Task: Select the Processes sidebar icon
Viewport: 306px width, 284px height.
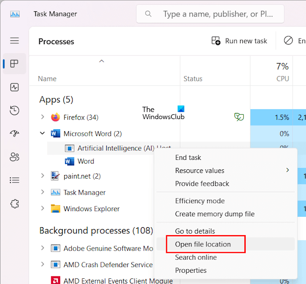Action: tap(15, 64)
